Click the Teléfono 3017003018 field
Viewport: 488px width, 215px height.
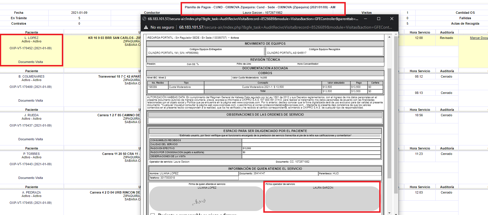(193, 178)
